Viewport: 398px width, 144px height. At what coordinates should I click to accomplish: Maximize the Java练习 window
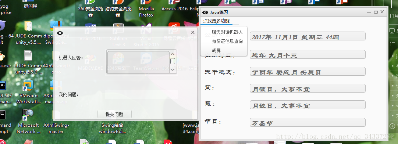tap(376, 12)
